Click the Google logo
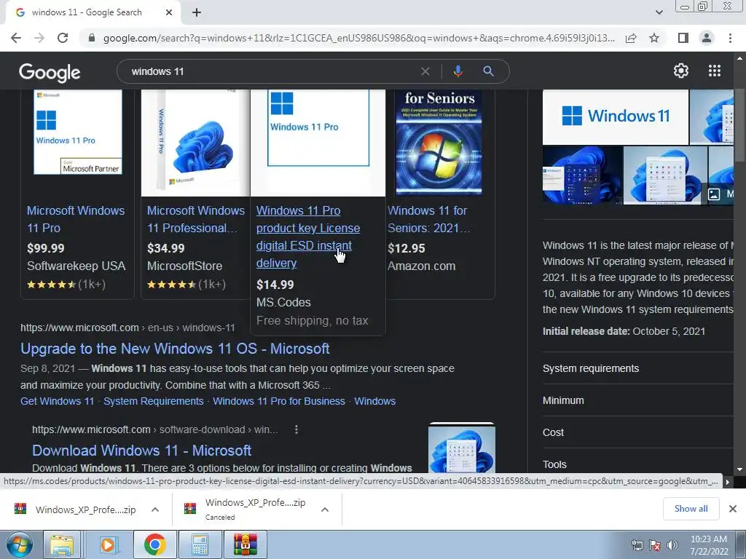The width and height of the screenshot is (746, 559). (x=50, y=72)
